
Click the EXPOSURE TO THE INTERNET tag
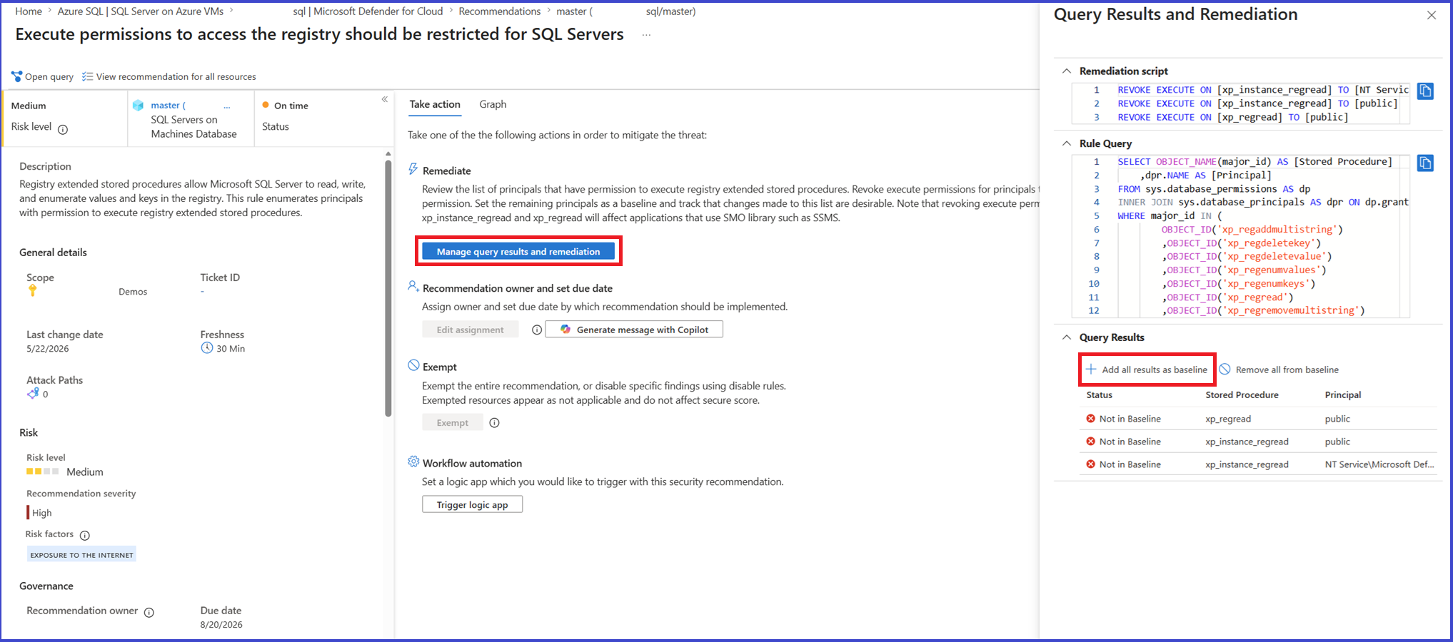[81, 555]
